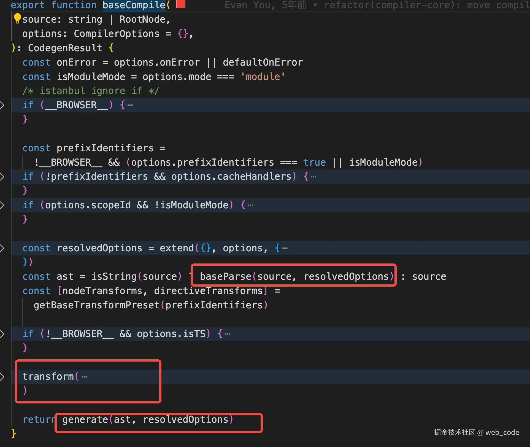
Task: Click the ellipsis after if (__BROWSER__) {
Action: tap(130, 105)
